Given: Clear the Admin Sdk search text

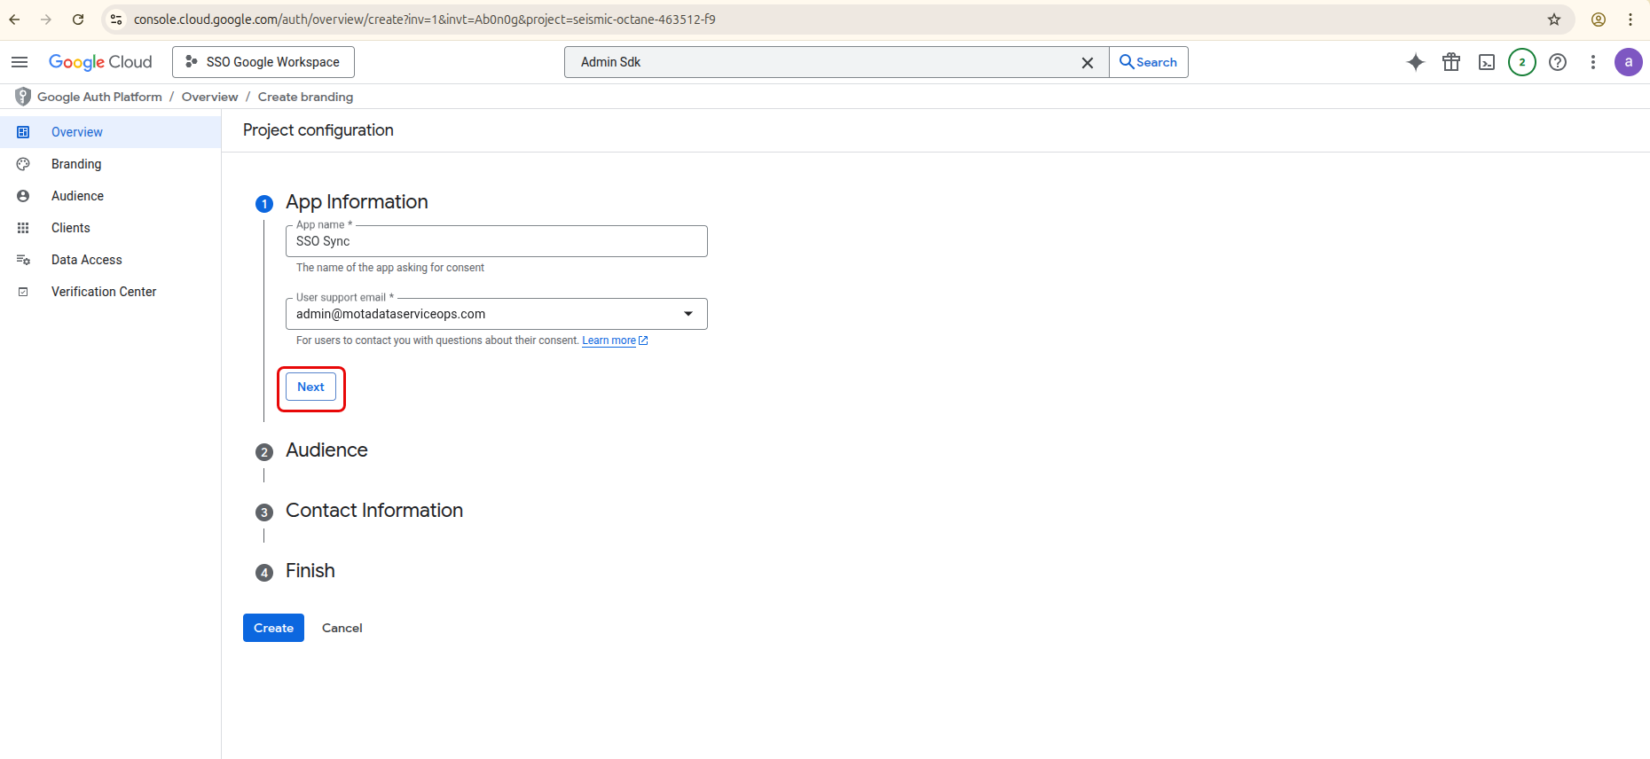Looking at the screenshot, I should pyautogui.click(x=1087, y=63).
